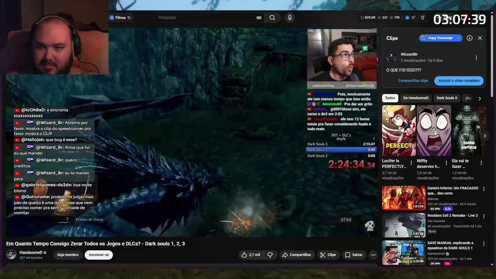
Task: Click the Clipe scissors button
Action: click(x=328, y=255)
